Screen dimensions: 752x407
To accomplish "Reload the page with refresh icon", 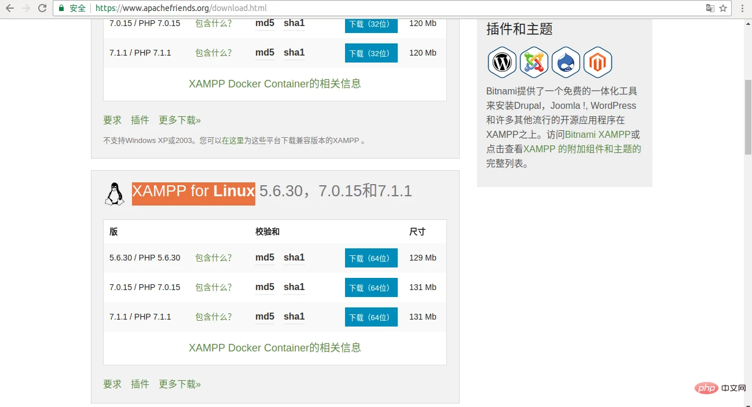I will pyautogui.click(x=42, y=8).
